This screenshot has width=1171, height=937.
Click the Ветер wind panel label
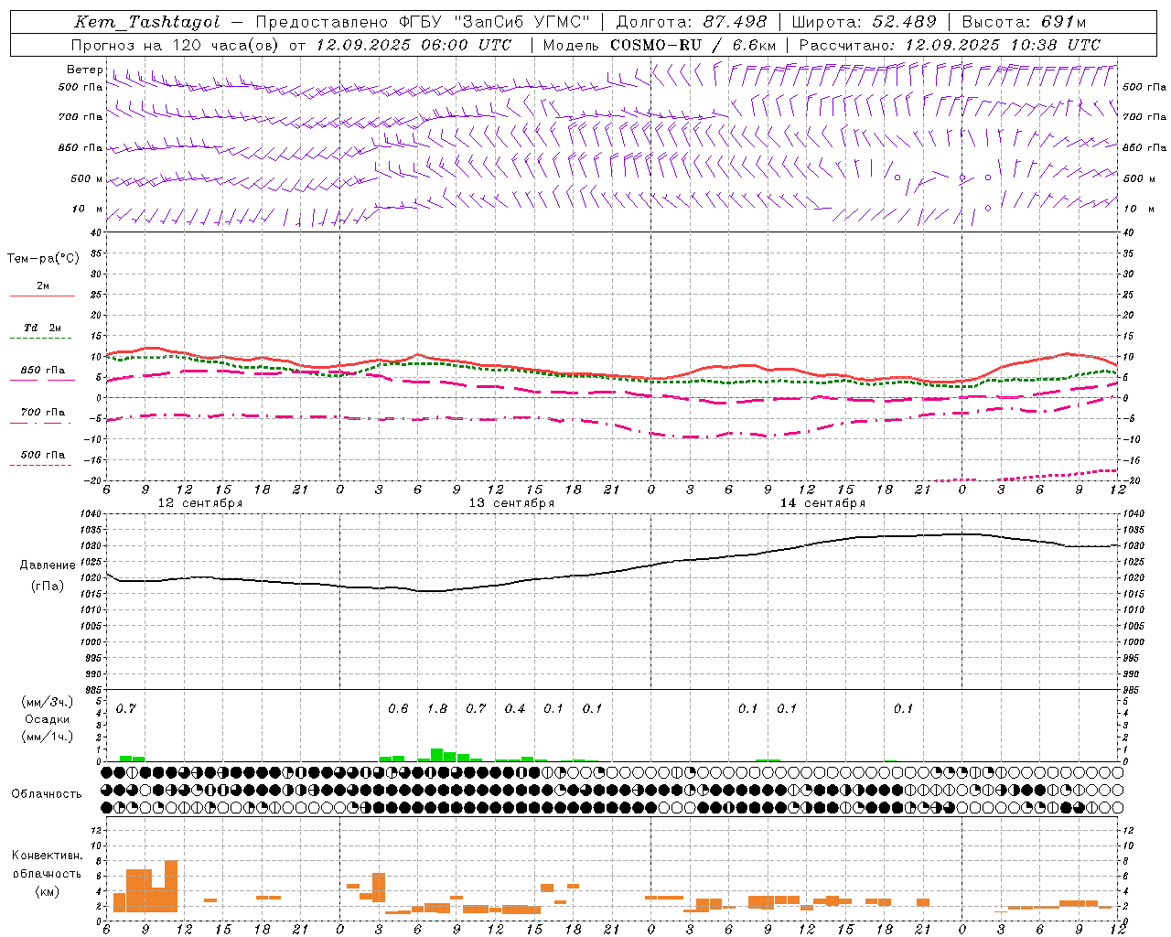[x=84, y=70]
